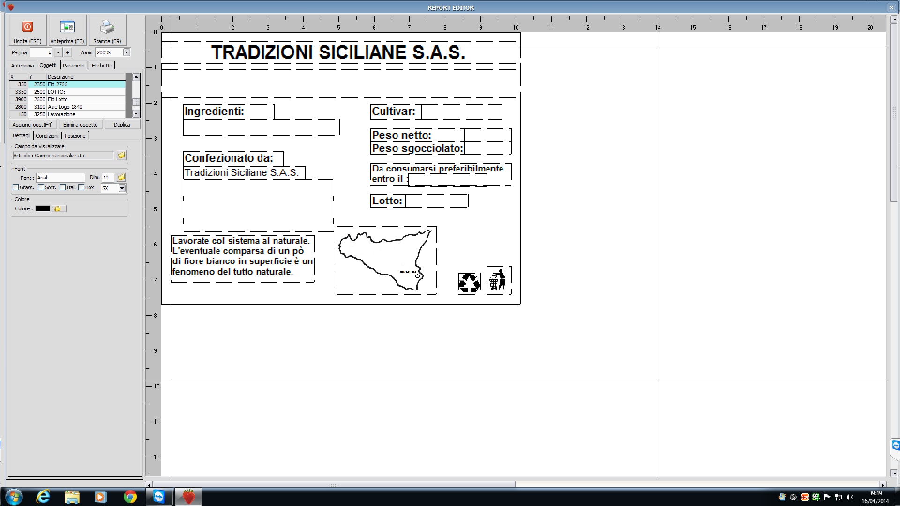This screenshot has height=506, width=900.
Task: Open the Dettagli tab
Action: (x=21, y=135)
